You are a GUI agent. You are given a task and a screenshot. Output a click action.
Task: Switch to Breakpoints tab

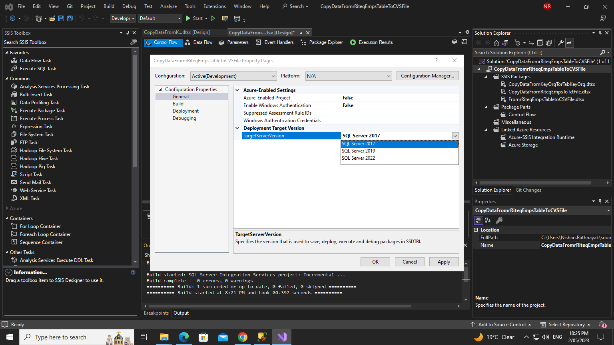tap(156, 313)
